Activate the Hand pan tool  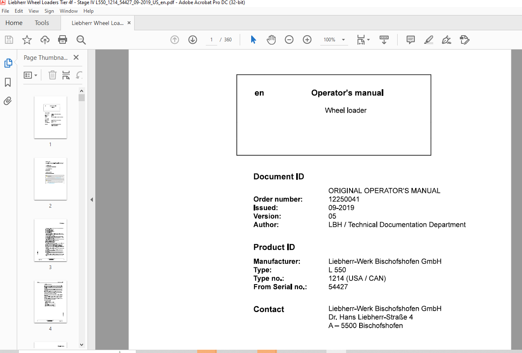pyautogui.click(x=271, y=40)
